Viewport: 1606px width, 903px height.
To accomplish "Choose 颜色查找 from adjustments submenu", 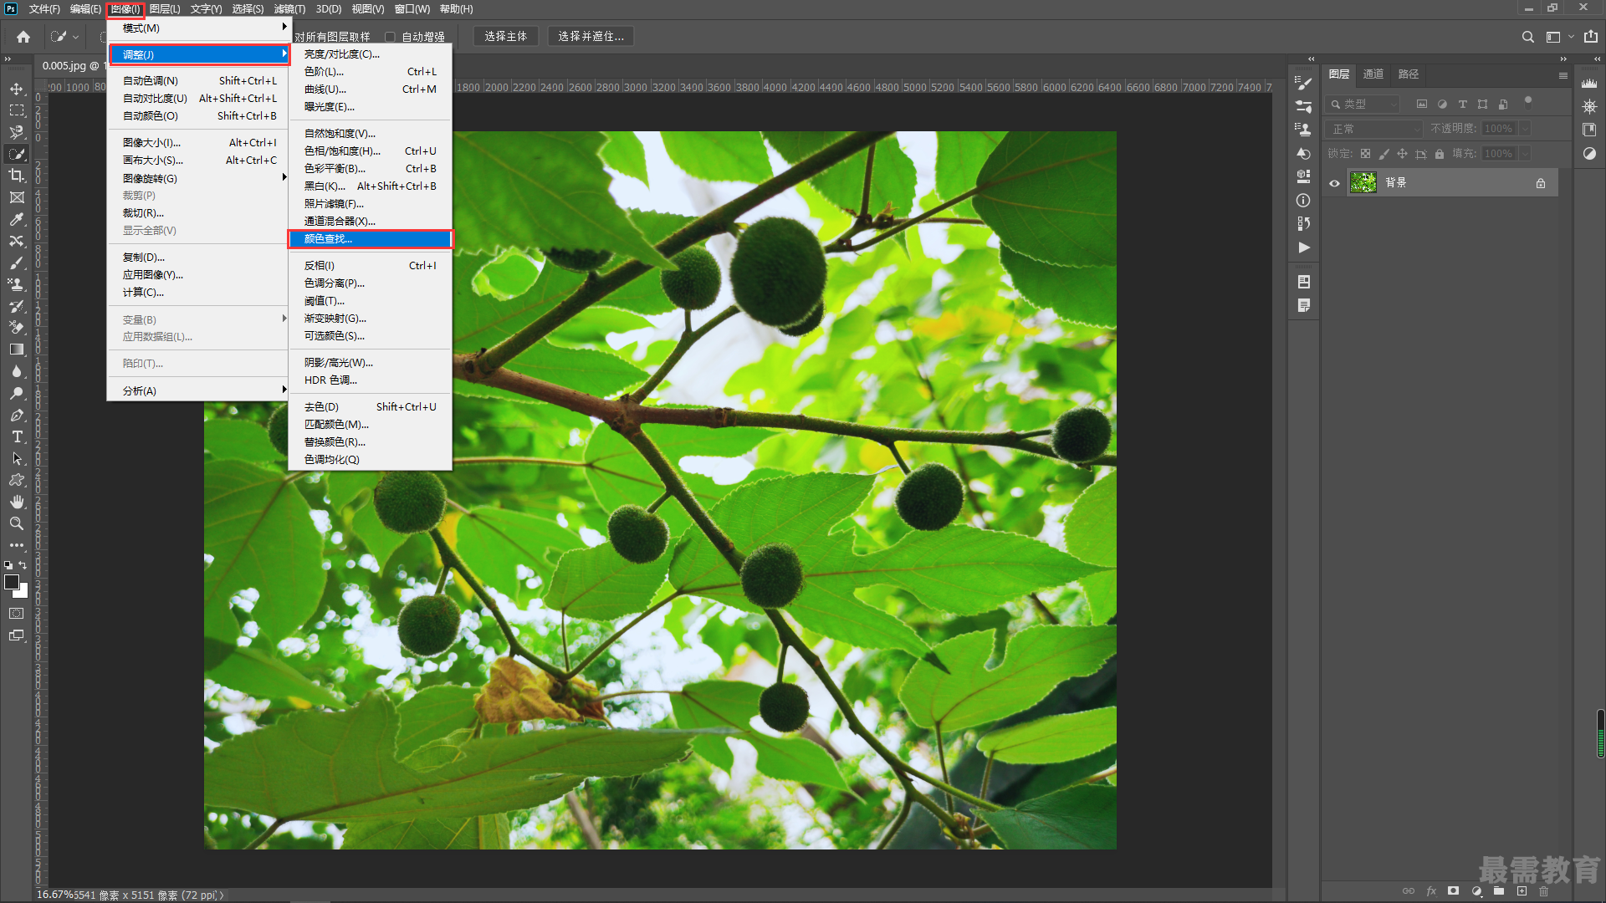I will pyautogui.click(x=371, y=239).
